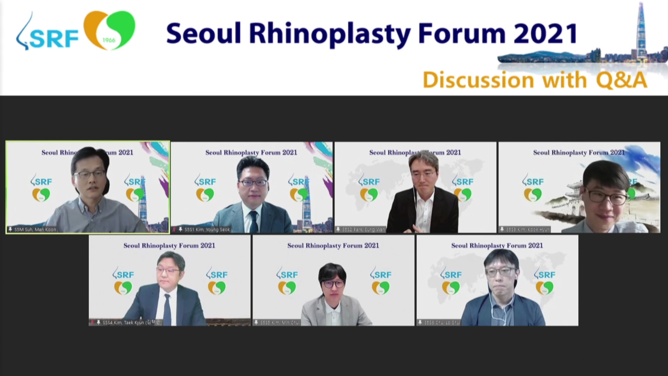The width and height of the screenshot is (668, 376).
Task: Click the pin icon beside SSS3 Kim, Kook Hyun
Action: [x=502, y=229]
